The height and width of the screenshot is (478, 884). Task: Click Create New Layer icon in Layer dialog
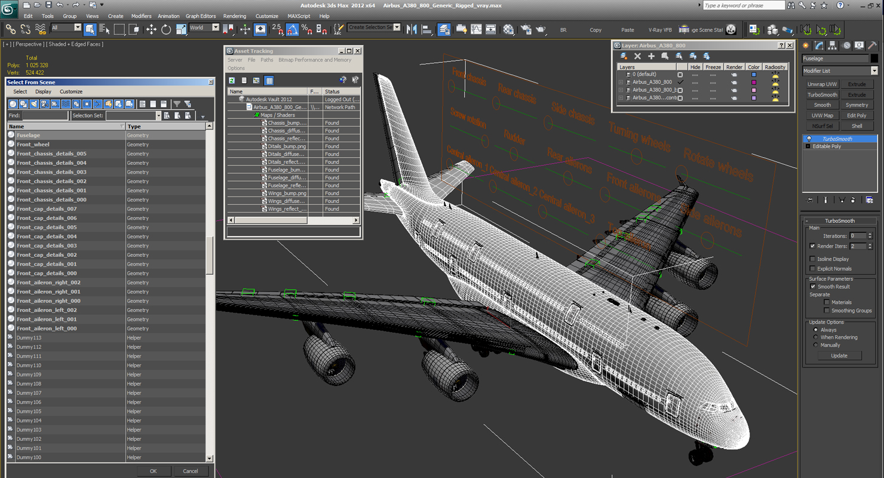tap(624, 56)
